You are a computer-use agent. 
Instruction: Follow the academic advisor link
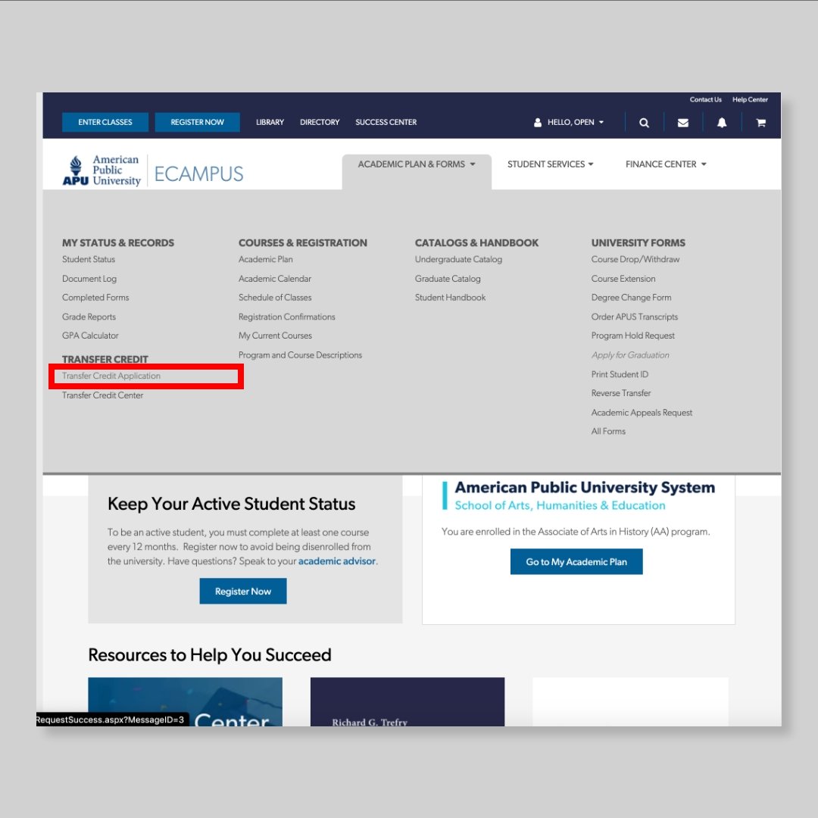pos(336,561)
